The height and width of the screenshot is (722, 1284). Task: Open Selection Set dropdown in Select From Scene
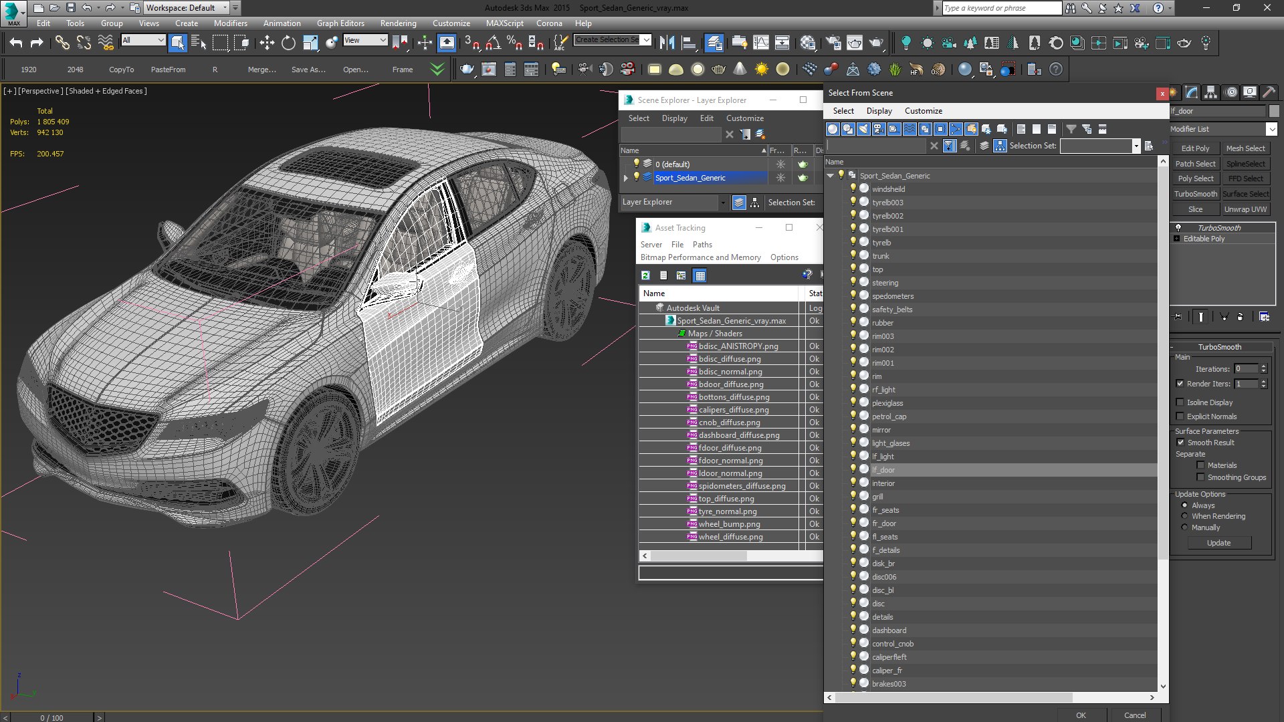coord(1136,146)
